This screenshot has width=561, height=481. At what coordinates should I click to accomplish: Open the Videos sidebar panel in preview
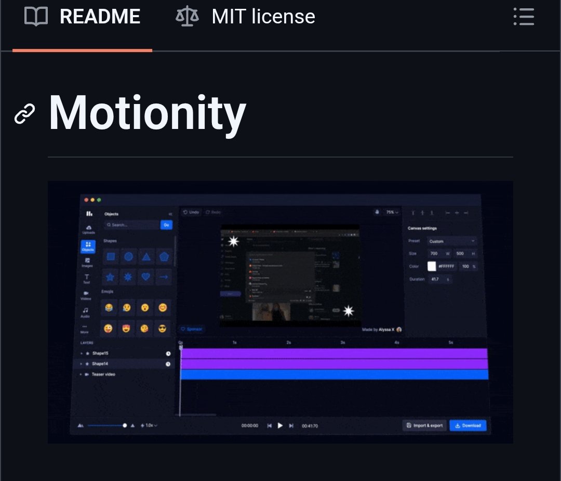coord(86,295)
